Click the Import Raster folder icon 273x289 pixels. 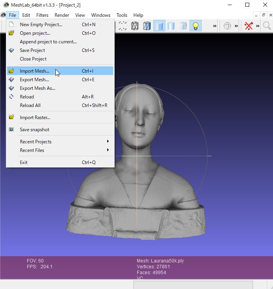(x=11, y=117)
